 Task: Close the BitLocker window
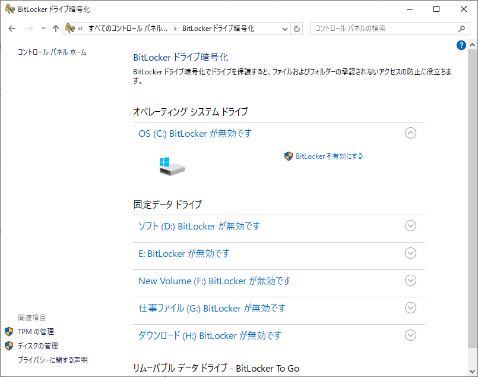click(463, 9)
